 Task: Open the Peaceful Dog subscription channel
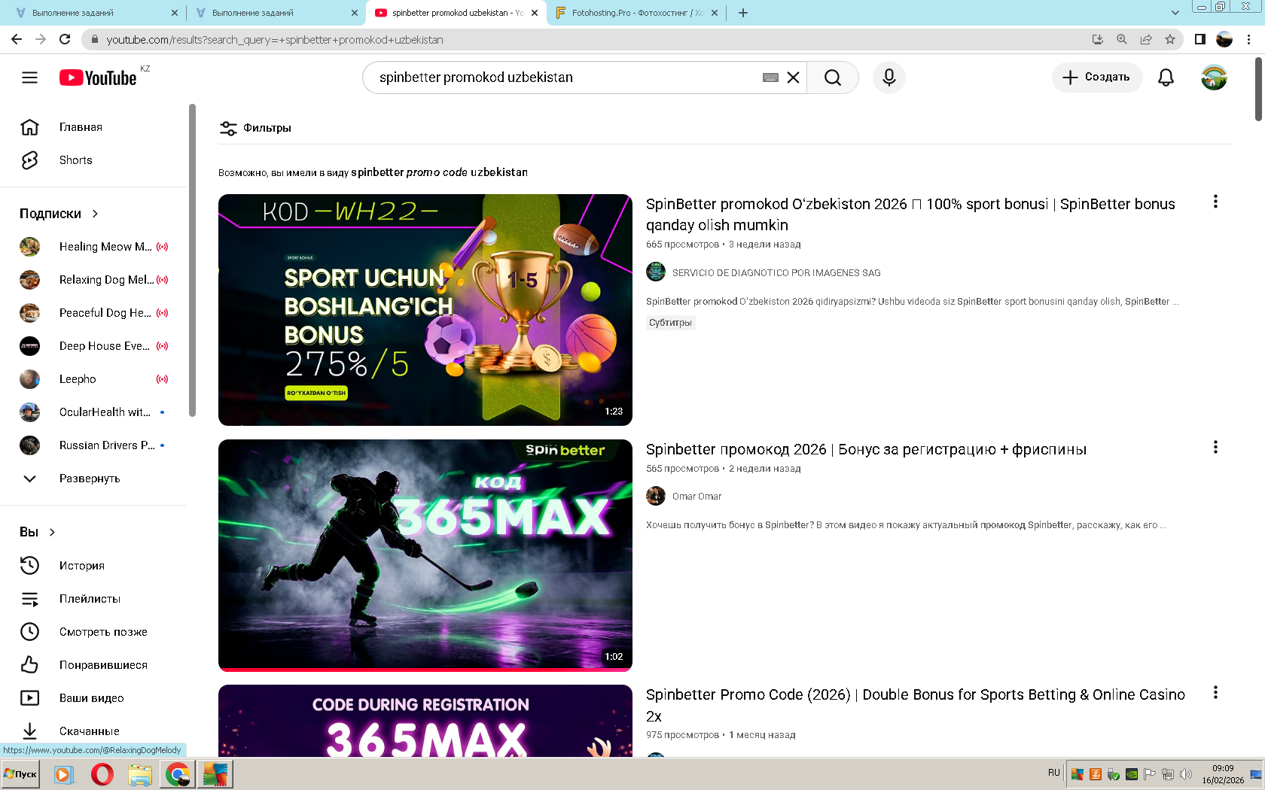tap(93, 313)
